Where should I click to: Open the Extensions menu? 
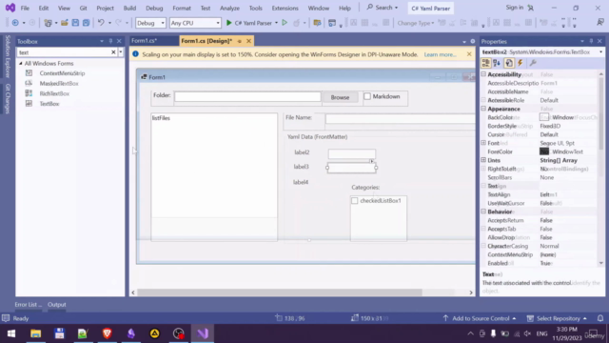285,8
